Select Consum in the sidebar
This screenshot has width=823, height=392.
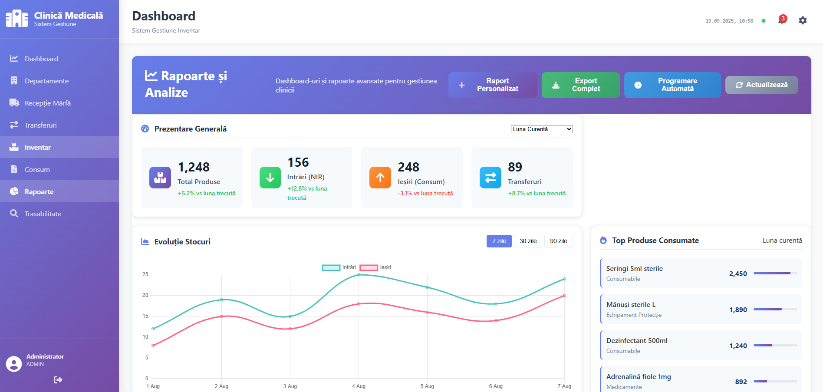tap(37, 169)
